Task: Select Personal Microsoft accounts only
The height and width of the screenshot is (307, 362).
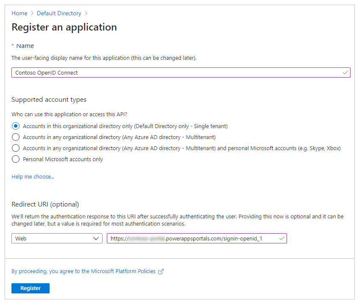Action: coord(16,159)
